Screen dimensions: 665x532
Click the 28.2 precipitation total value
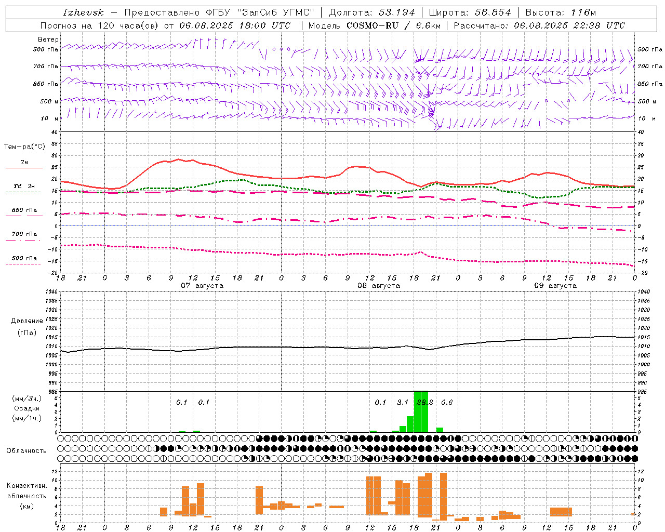pyautogui.click(x=425, y=403)
